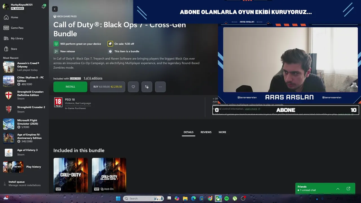Open Windows Start menu
This screenshot has width=361, height=203.
click(118, 198)
